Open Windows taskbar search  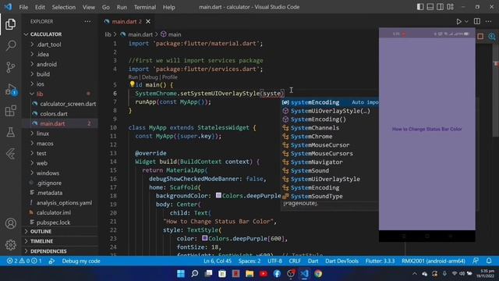point(194,274)
